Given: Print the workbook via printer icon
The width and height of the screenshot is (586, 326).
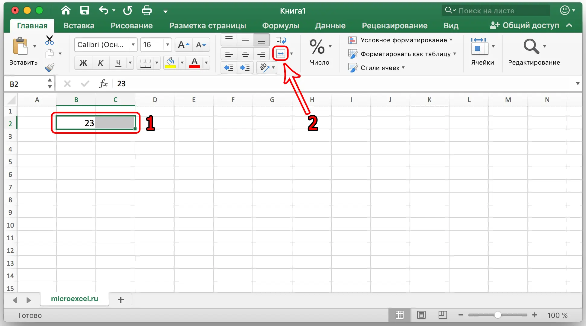Looking at the screenshot, I should click(147, 11).
